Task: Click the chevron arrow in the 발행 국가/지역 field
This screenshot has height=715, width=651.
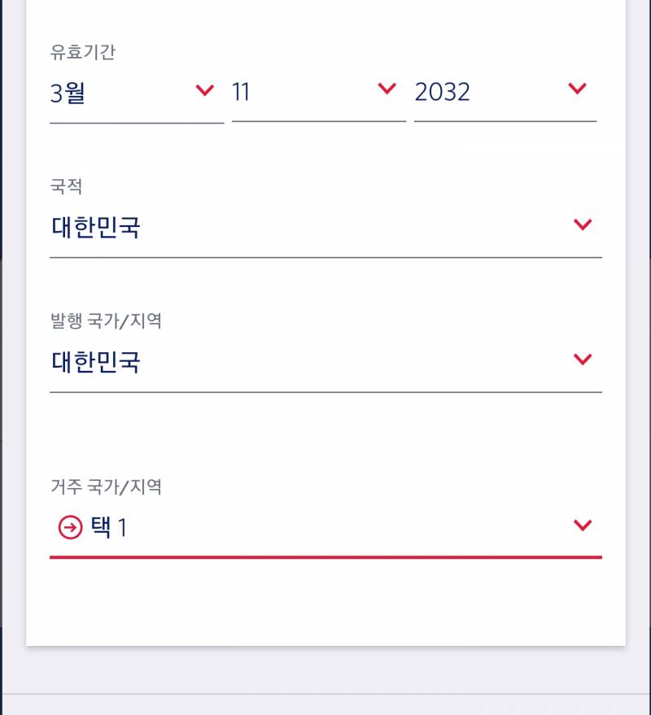Action: click(583, 360)
